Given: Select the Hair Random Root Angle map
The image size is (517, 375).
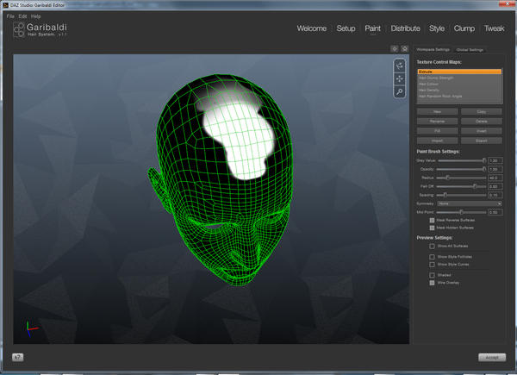Looking at the screenshot, I should 459,97.
